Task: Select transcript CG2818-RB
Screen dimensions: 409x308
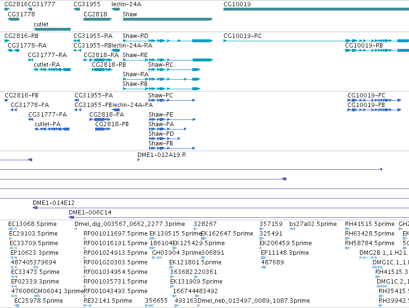Action: pos(102,70)
